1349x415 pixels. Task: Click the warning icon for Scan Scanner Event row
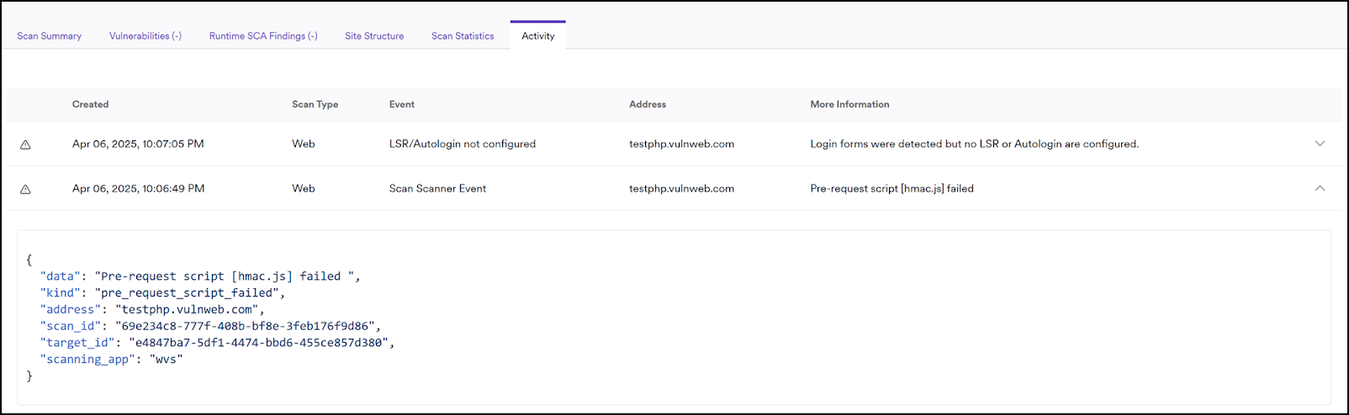click(25, 189)
